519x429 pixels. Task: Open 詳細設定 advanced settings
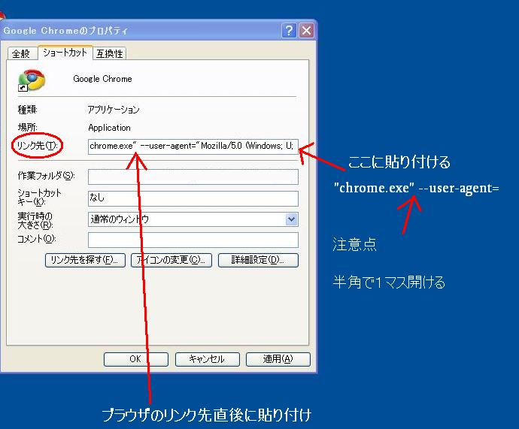258,260
